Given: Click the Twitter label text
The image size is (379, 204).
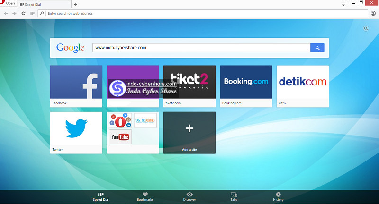Looking at the screenshot, I should tap(57, 150).
